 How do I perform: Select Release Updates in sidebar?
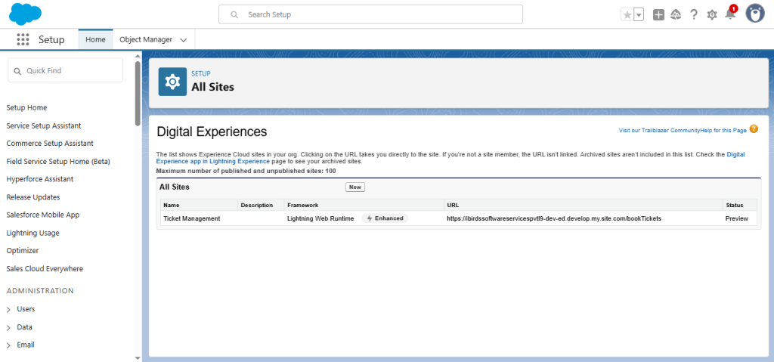click(33, 197)
